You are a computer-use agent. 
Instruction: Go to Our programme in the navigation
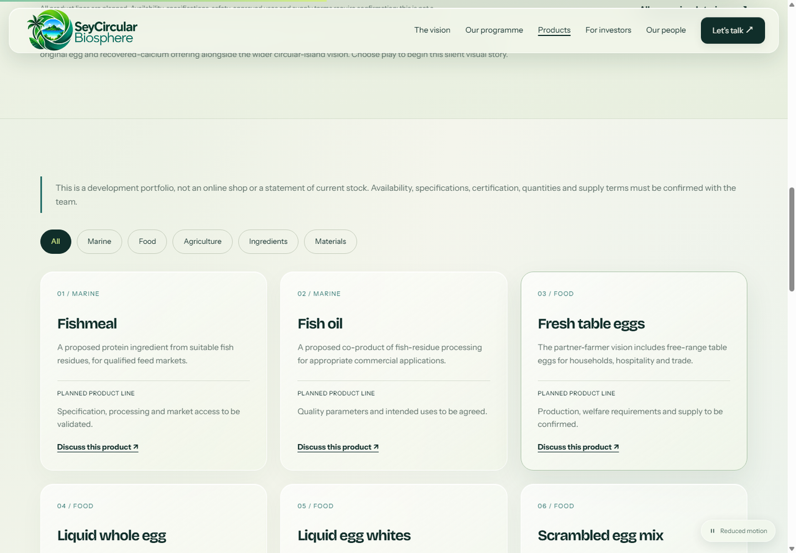(x=494, y=30)
